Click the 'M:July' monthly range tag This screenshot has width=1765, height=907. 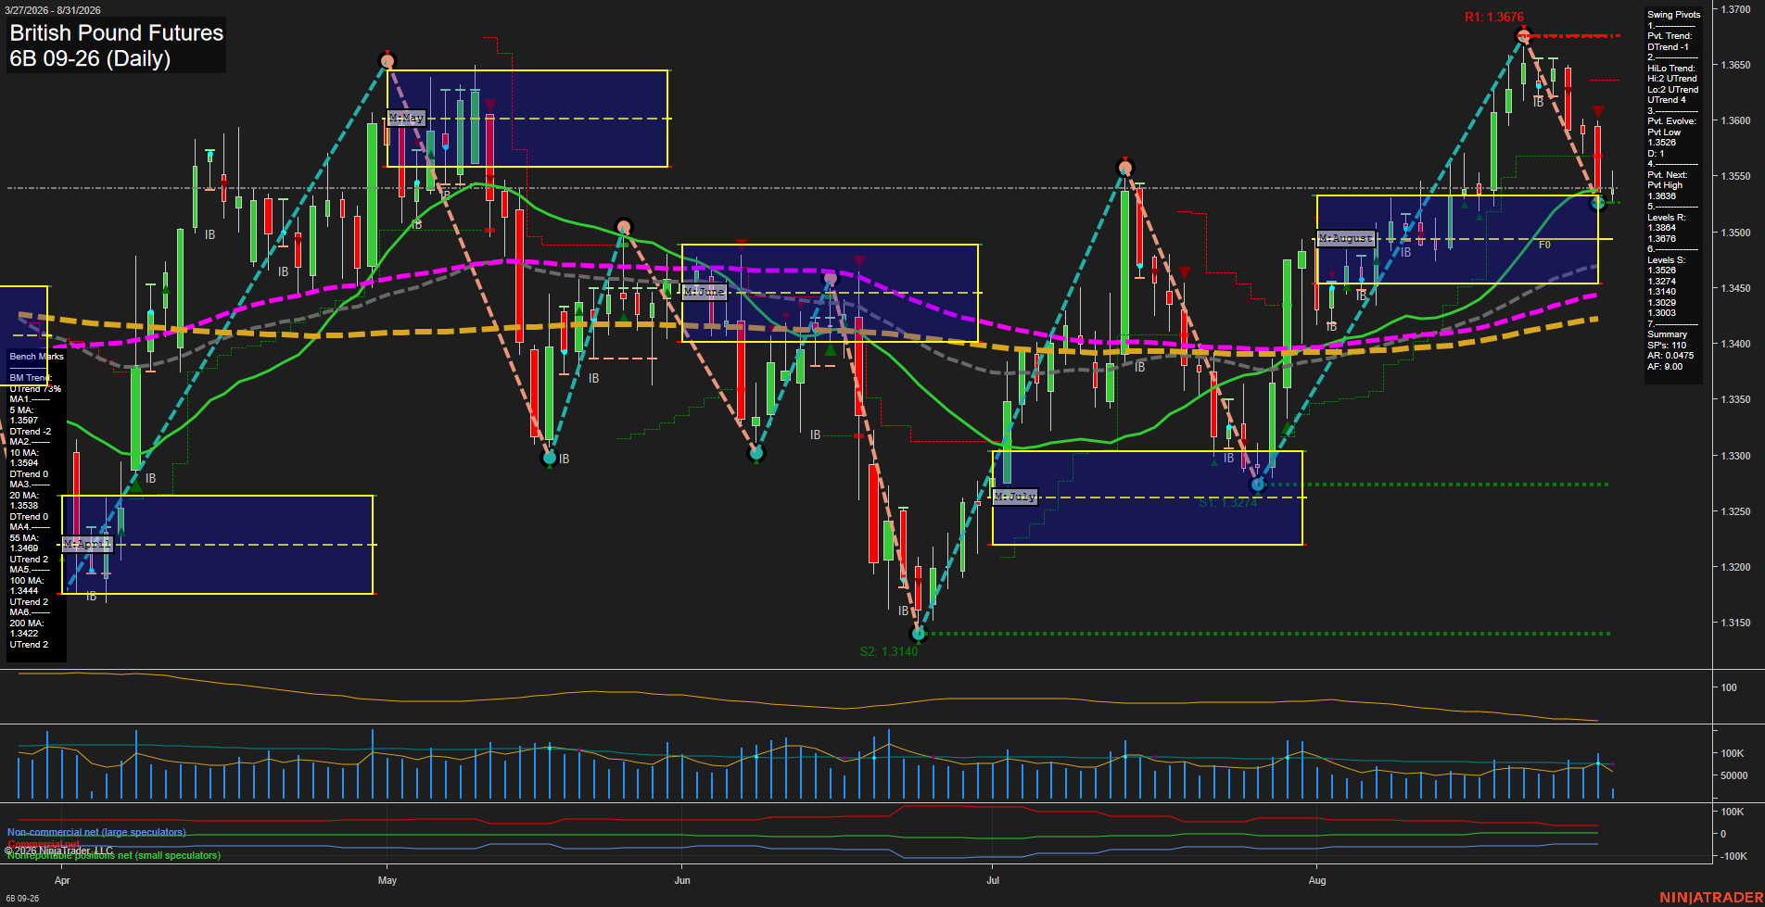coord(1015,497)
